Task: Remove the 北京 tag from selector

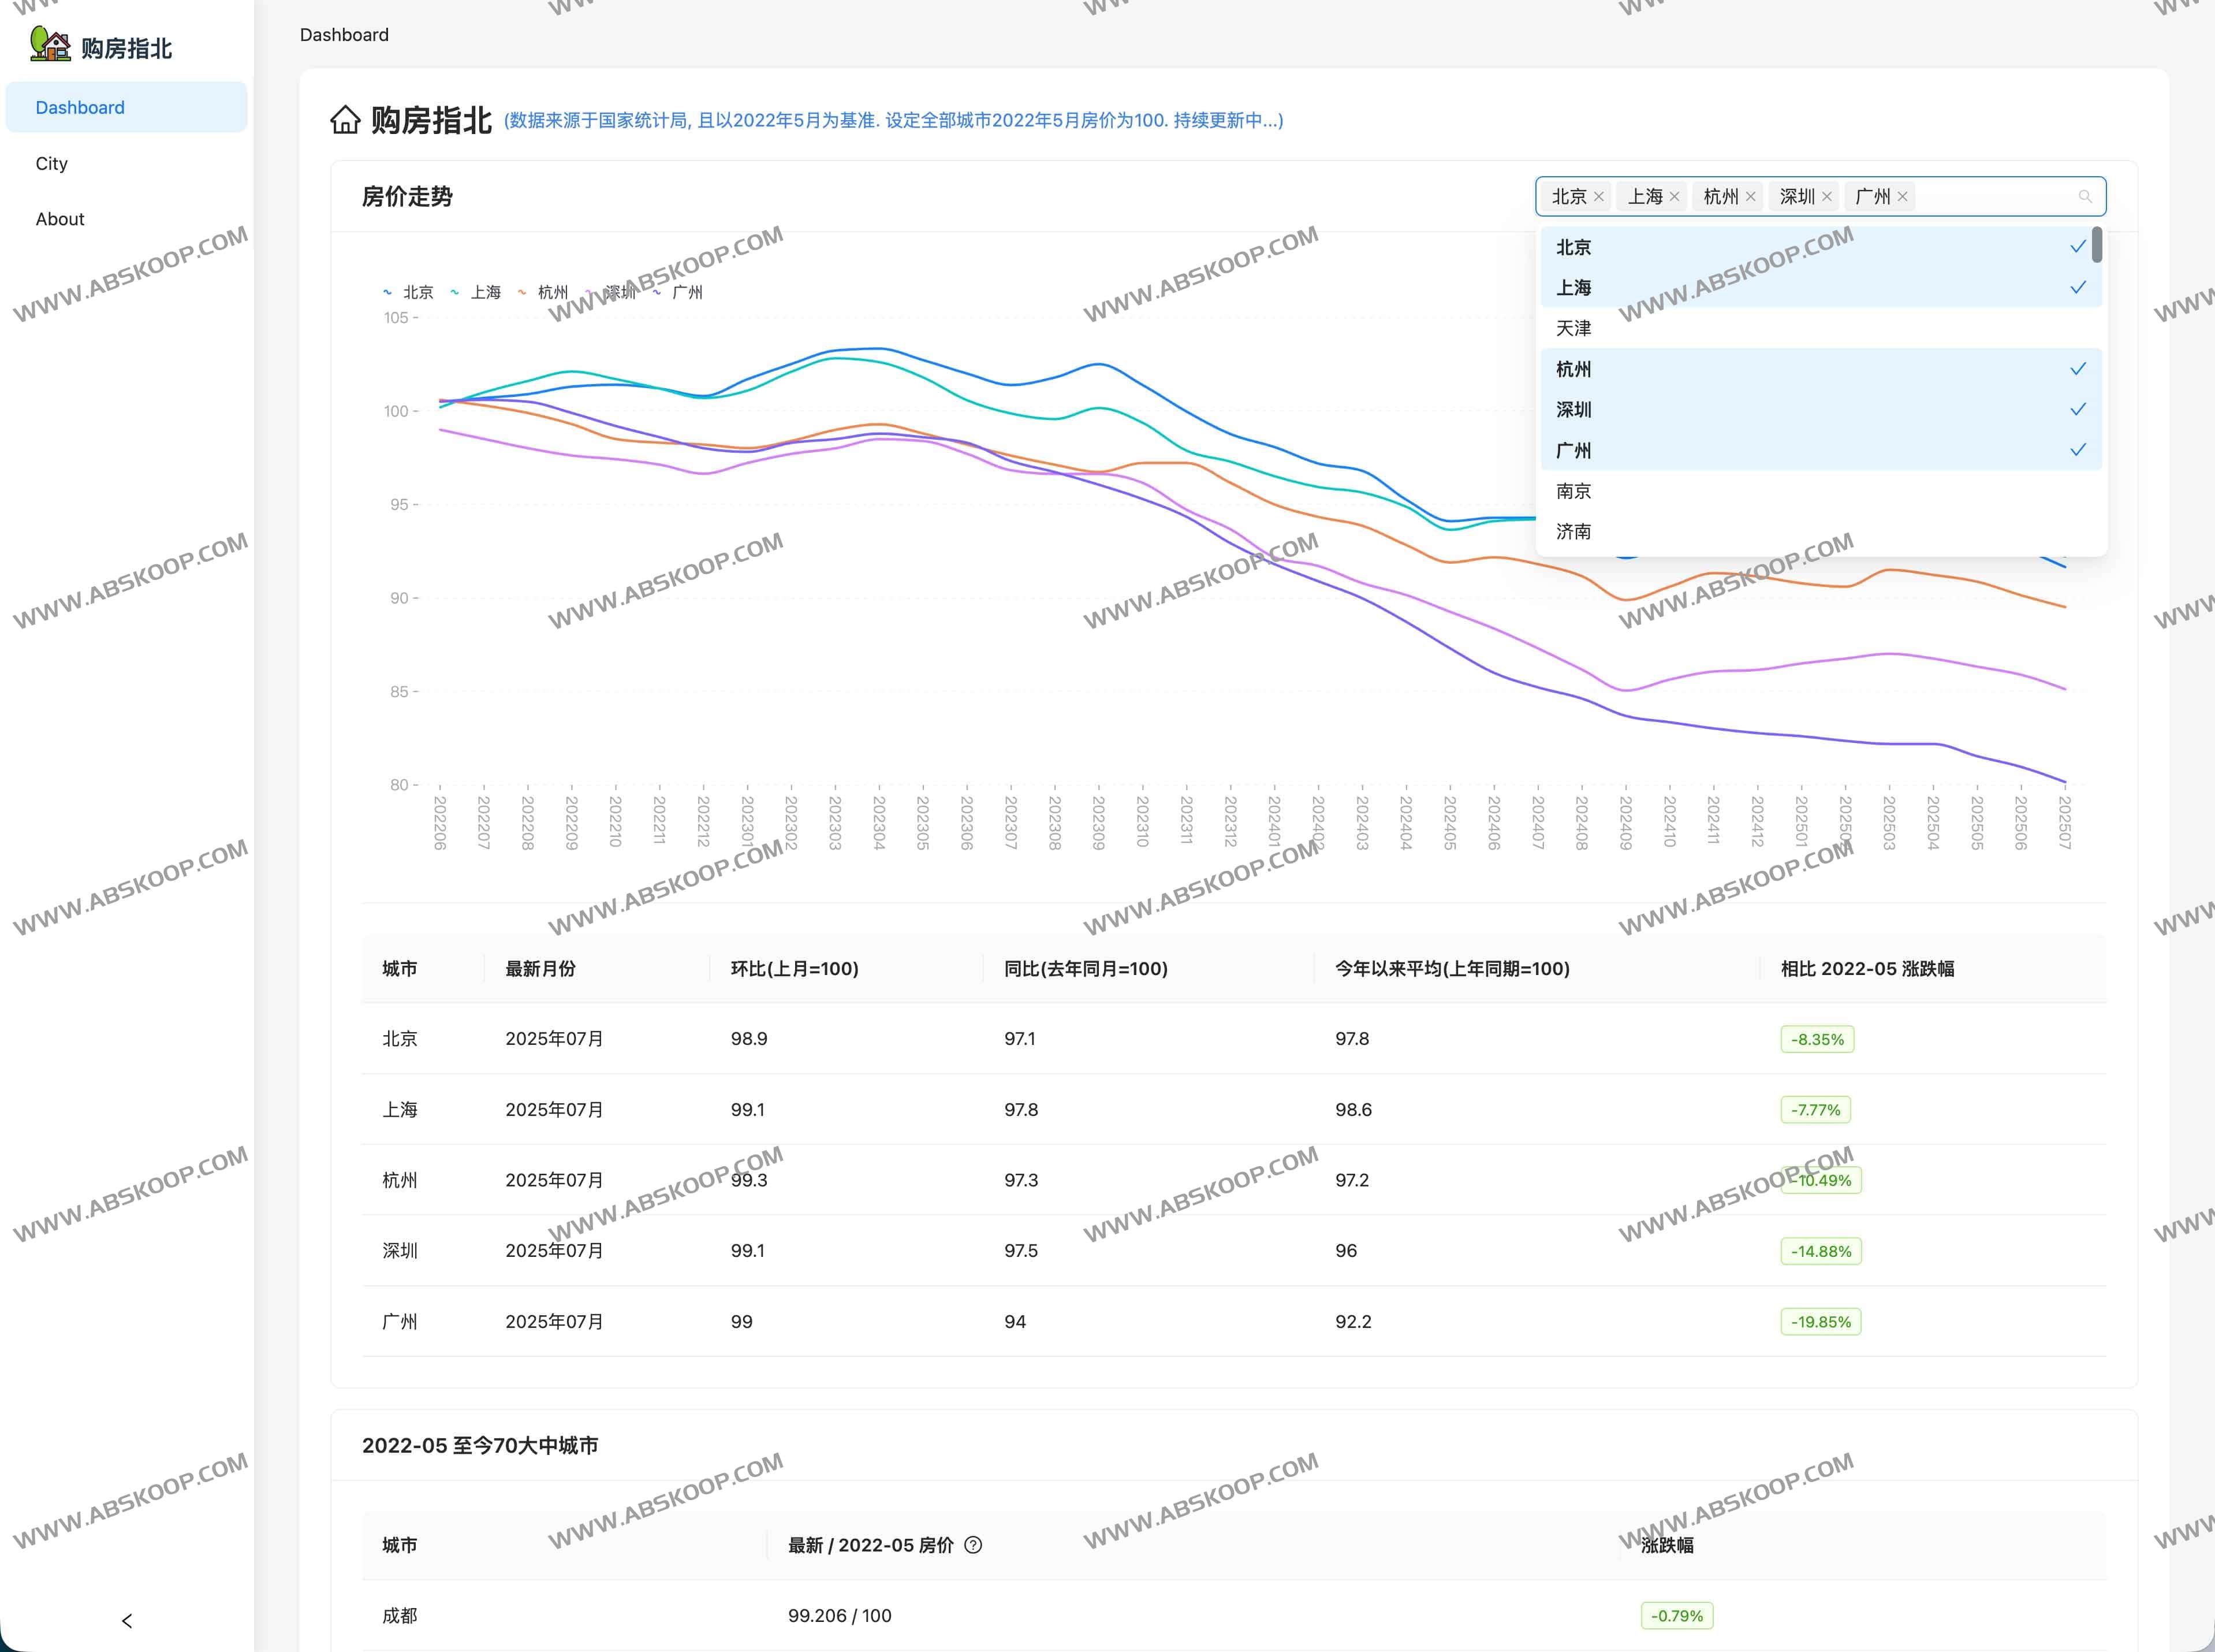Action: click(1598, 197)
